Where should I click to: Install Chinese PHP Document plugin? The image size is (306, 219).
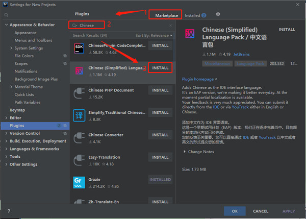pos(160,90)
